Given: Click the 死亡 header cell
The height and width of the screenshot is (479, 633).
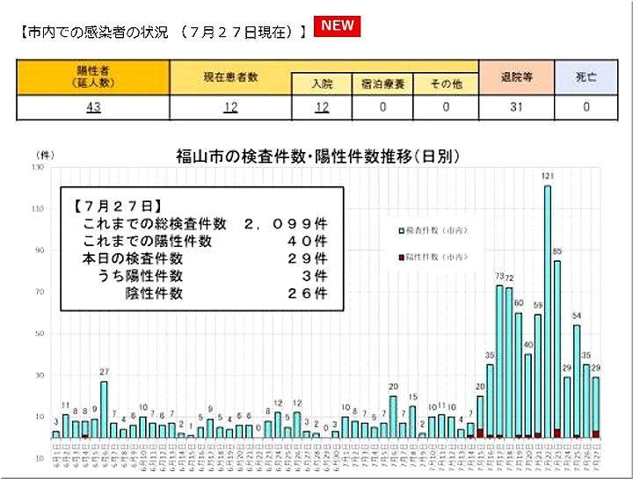Looking at the screenshot, I should pos(586,77).
